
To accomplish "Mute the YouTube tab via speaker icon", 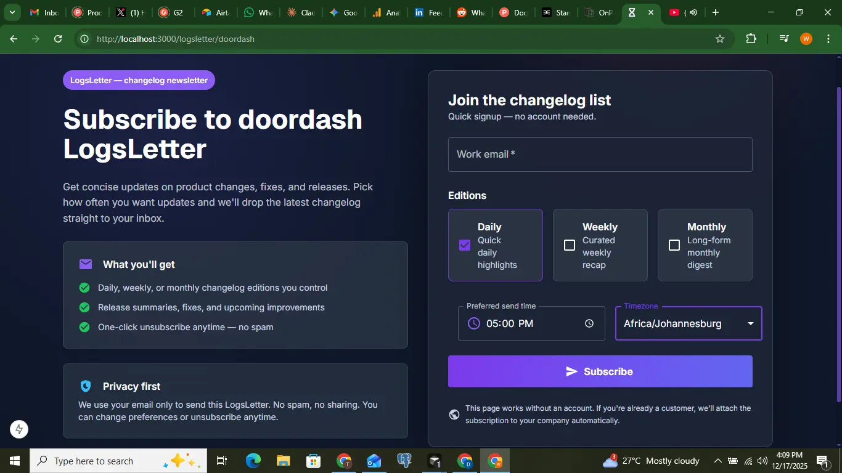I will (x=693, y=12).
